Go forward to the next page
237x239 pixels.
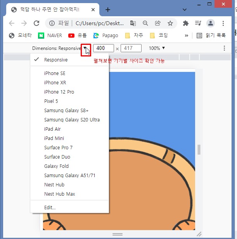tap(24, 23)
